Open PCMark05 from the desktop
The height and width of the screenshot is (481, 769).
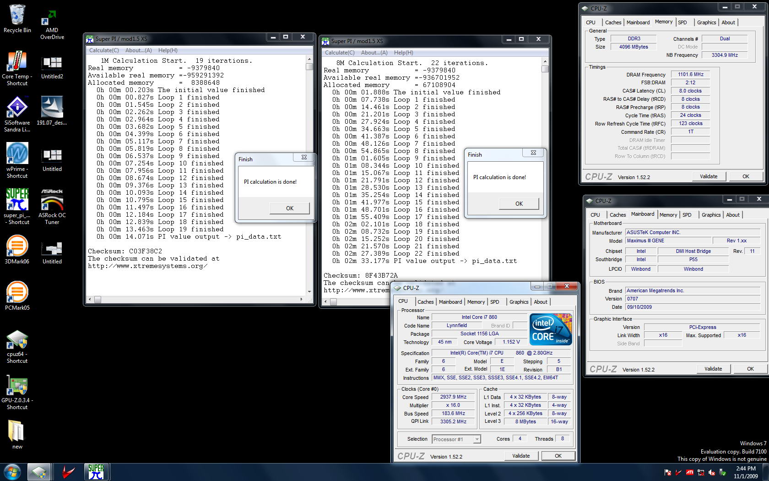17,296
